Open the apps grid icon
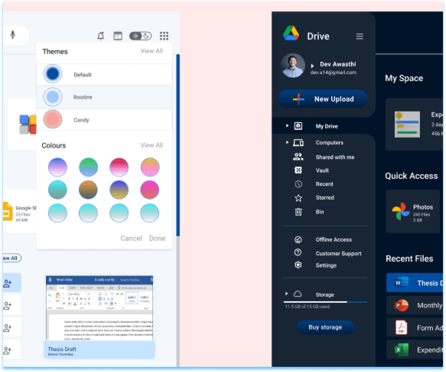This screenshot has height=372, width=446. coord(164,36)
